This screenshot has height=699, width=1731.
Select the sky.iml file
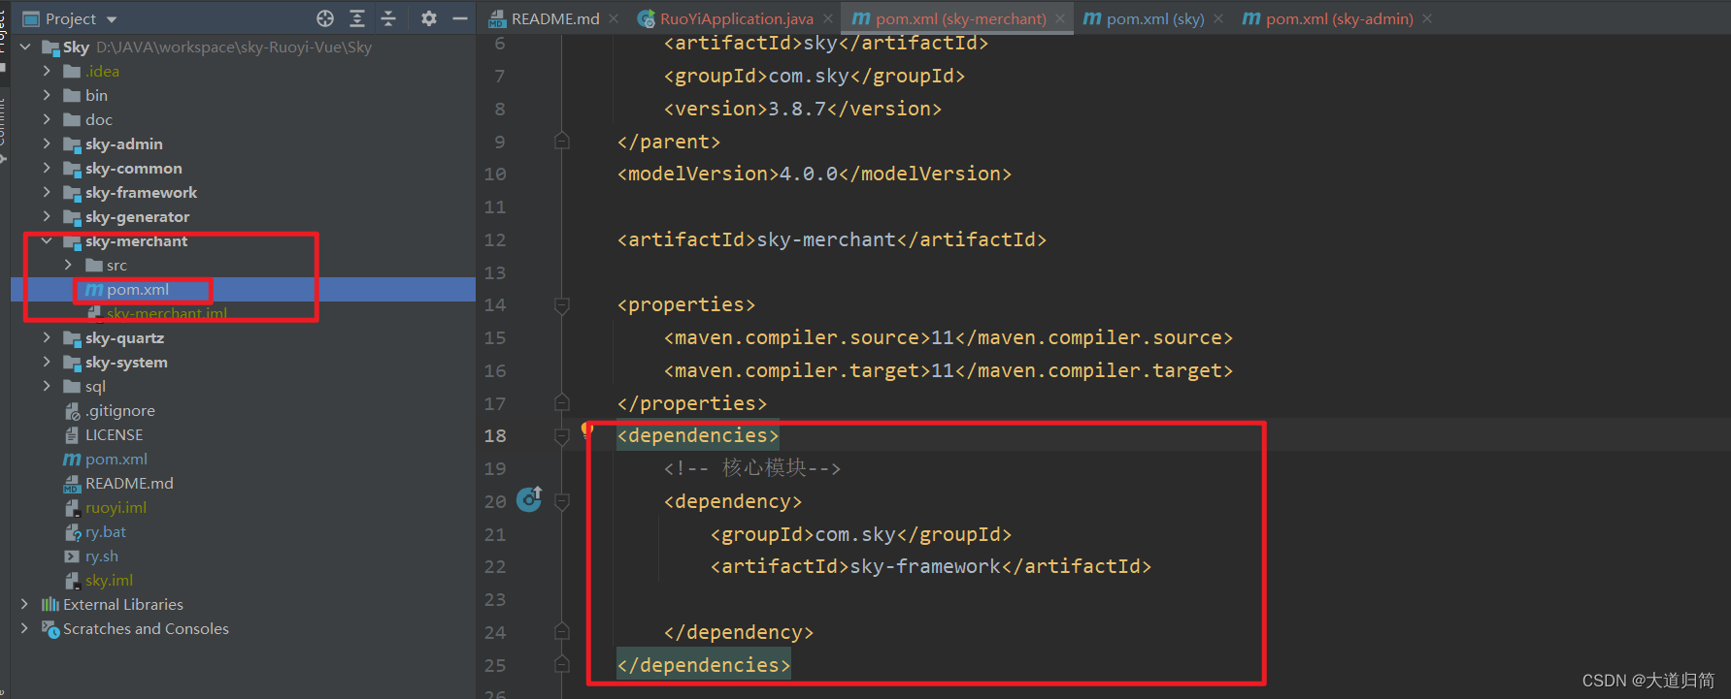tap(109, 580)
